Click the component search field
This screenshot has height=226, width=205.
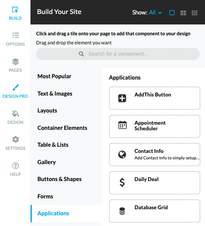tap(118, 54)
